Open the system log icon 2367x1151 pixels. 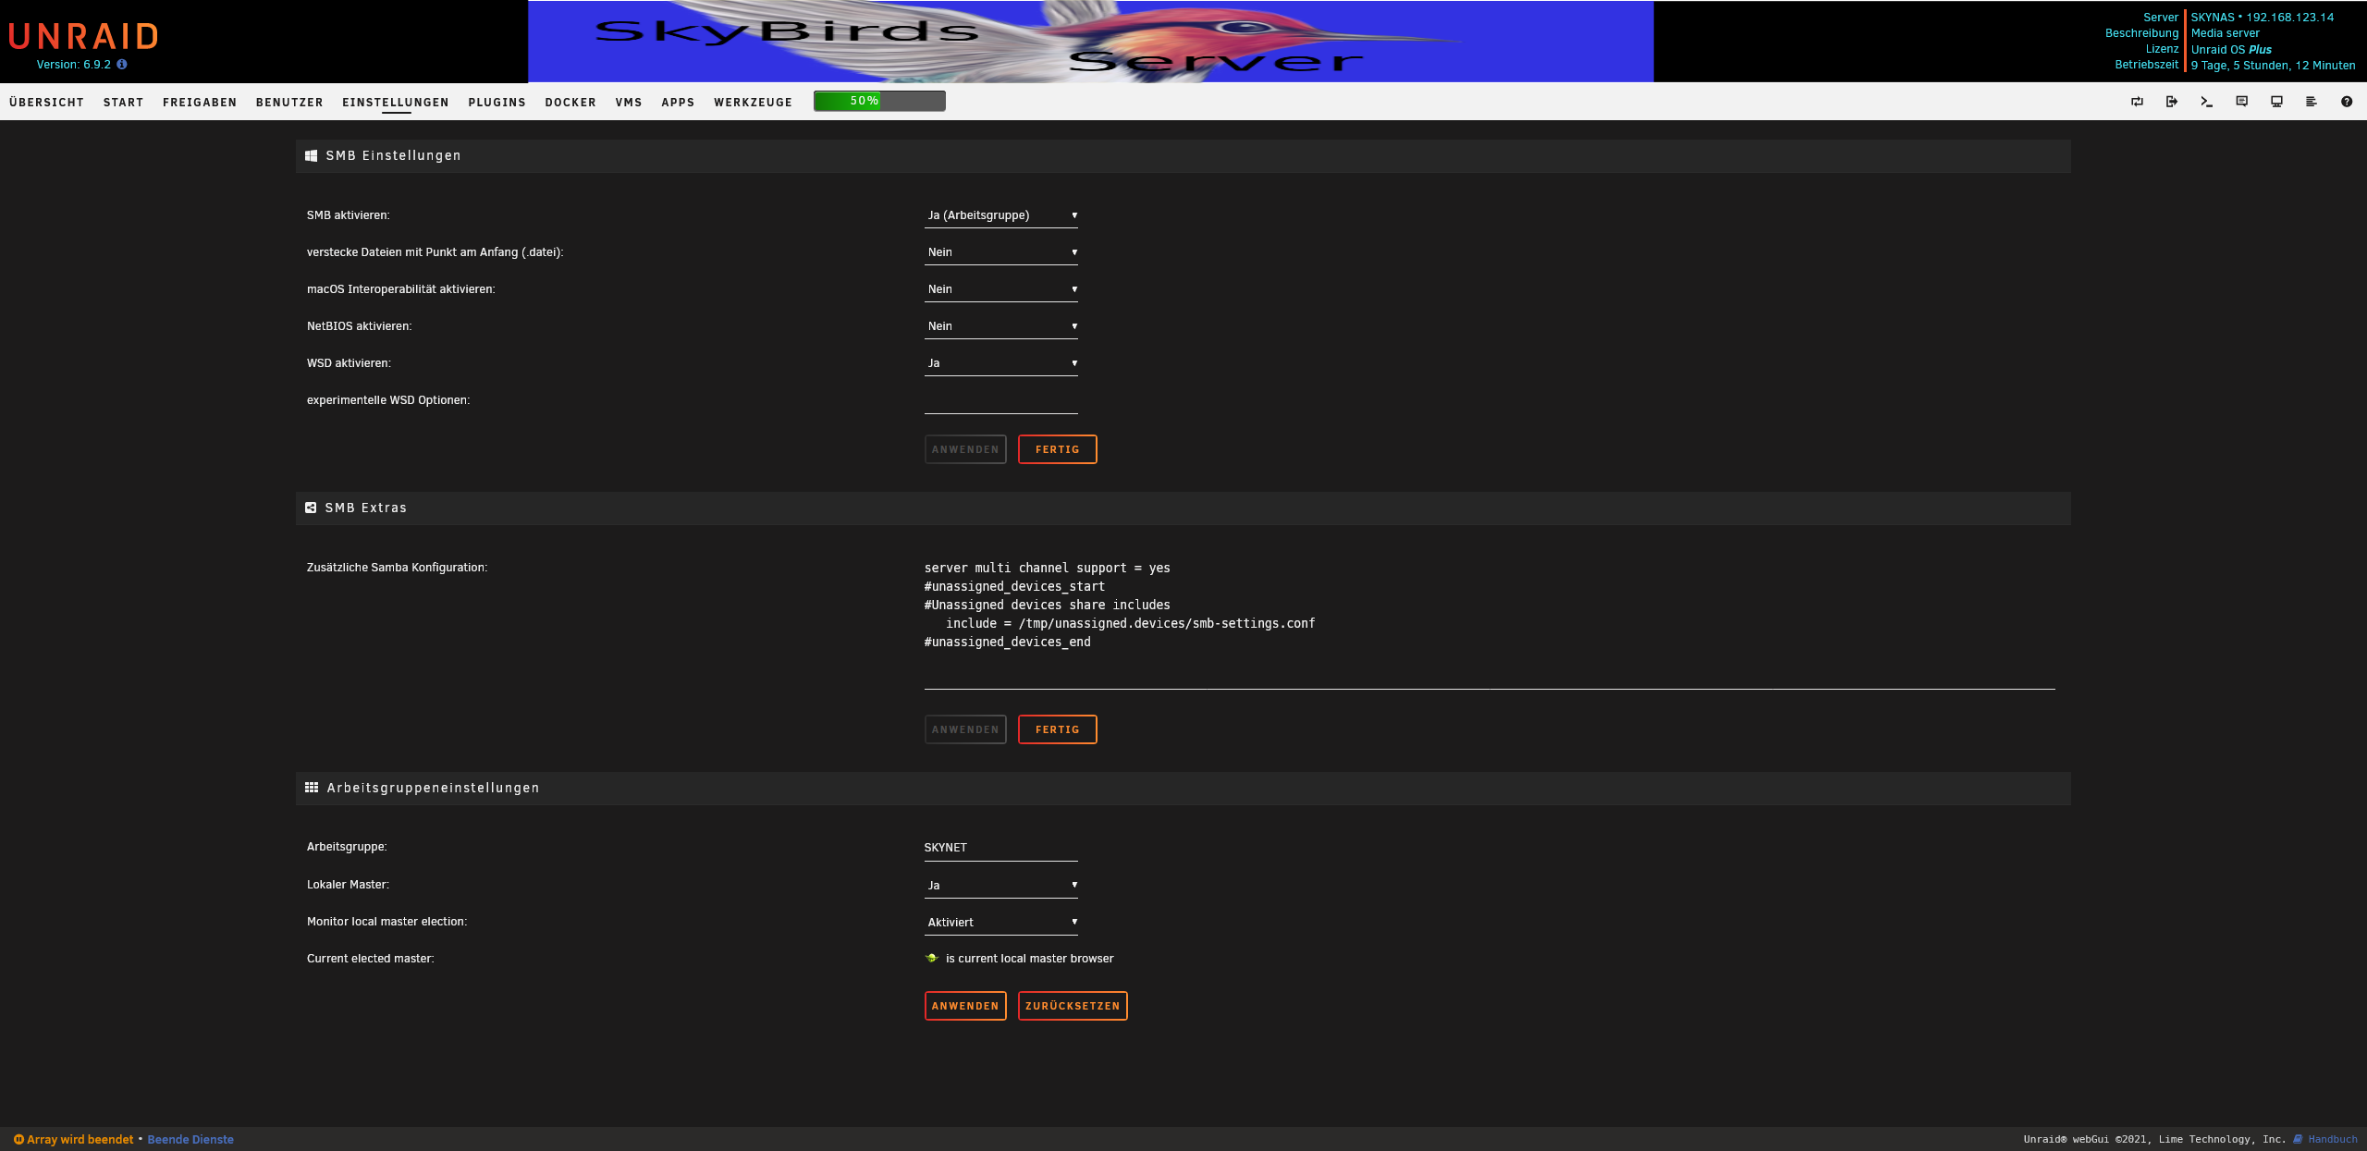click(2312, 102)
